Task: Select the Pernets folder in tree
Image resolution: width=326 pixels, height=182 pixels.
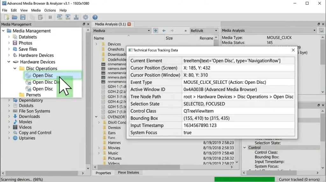Action: (x=33, y=95)
